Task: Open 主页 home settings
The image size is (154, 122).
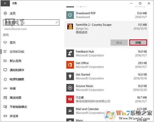Action: (12, 13)
